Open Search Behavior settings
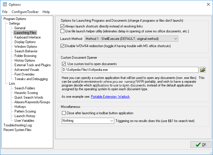Image resolution: width=213 pixels, height=155 pixels. (26, 51)
